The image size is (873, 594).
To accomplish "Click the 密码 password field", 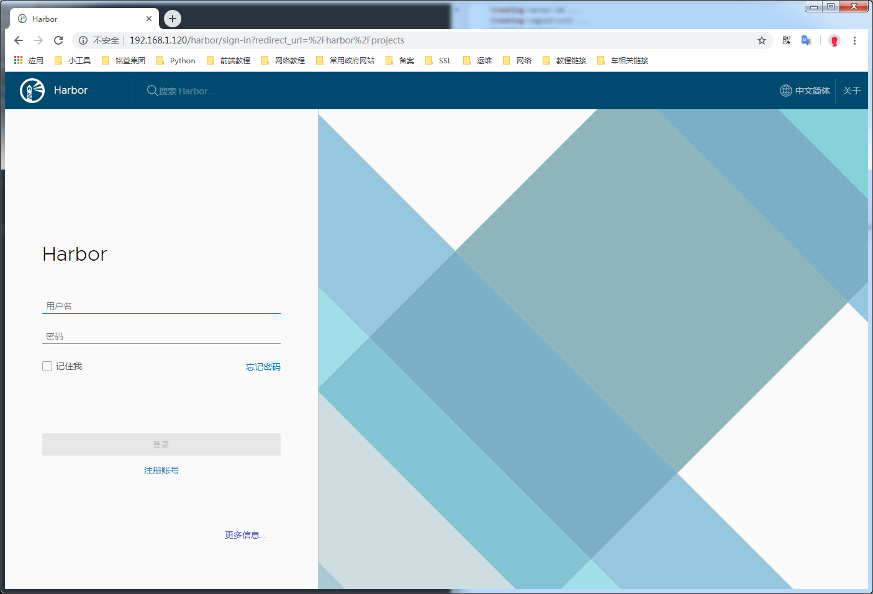I will coord(161,336).
